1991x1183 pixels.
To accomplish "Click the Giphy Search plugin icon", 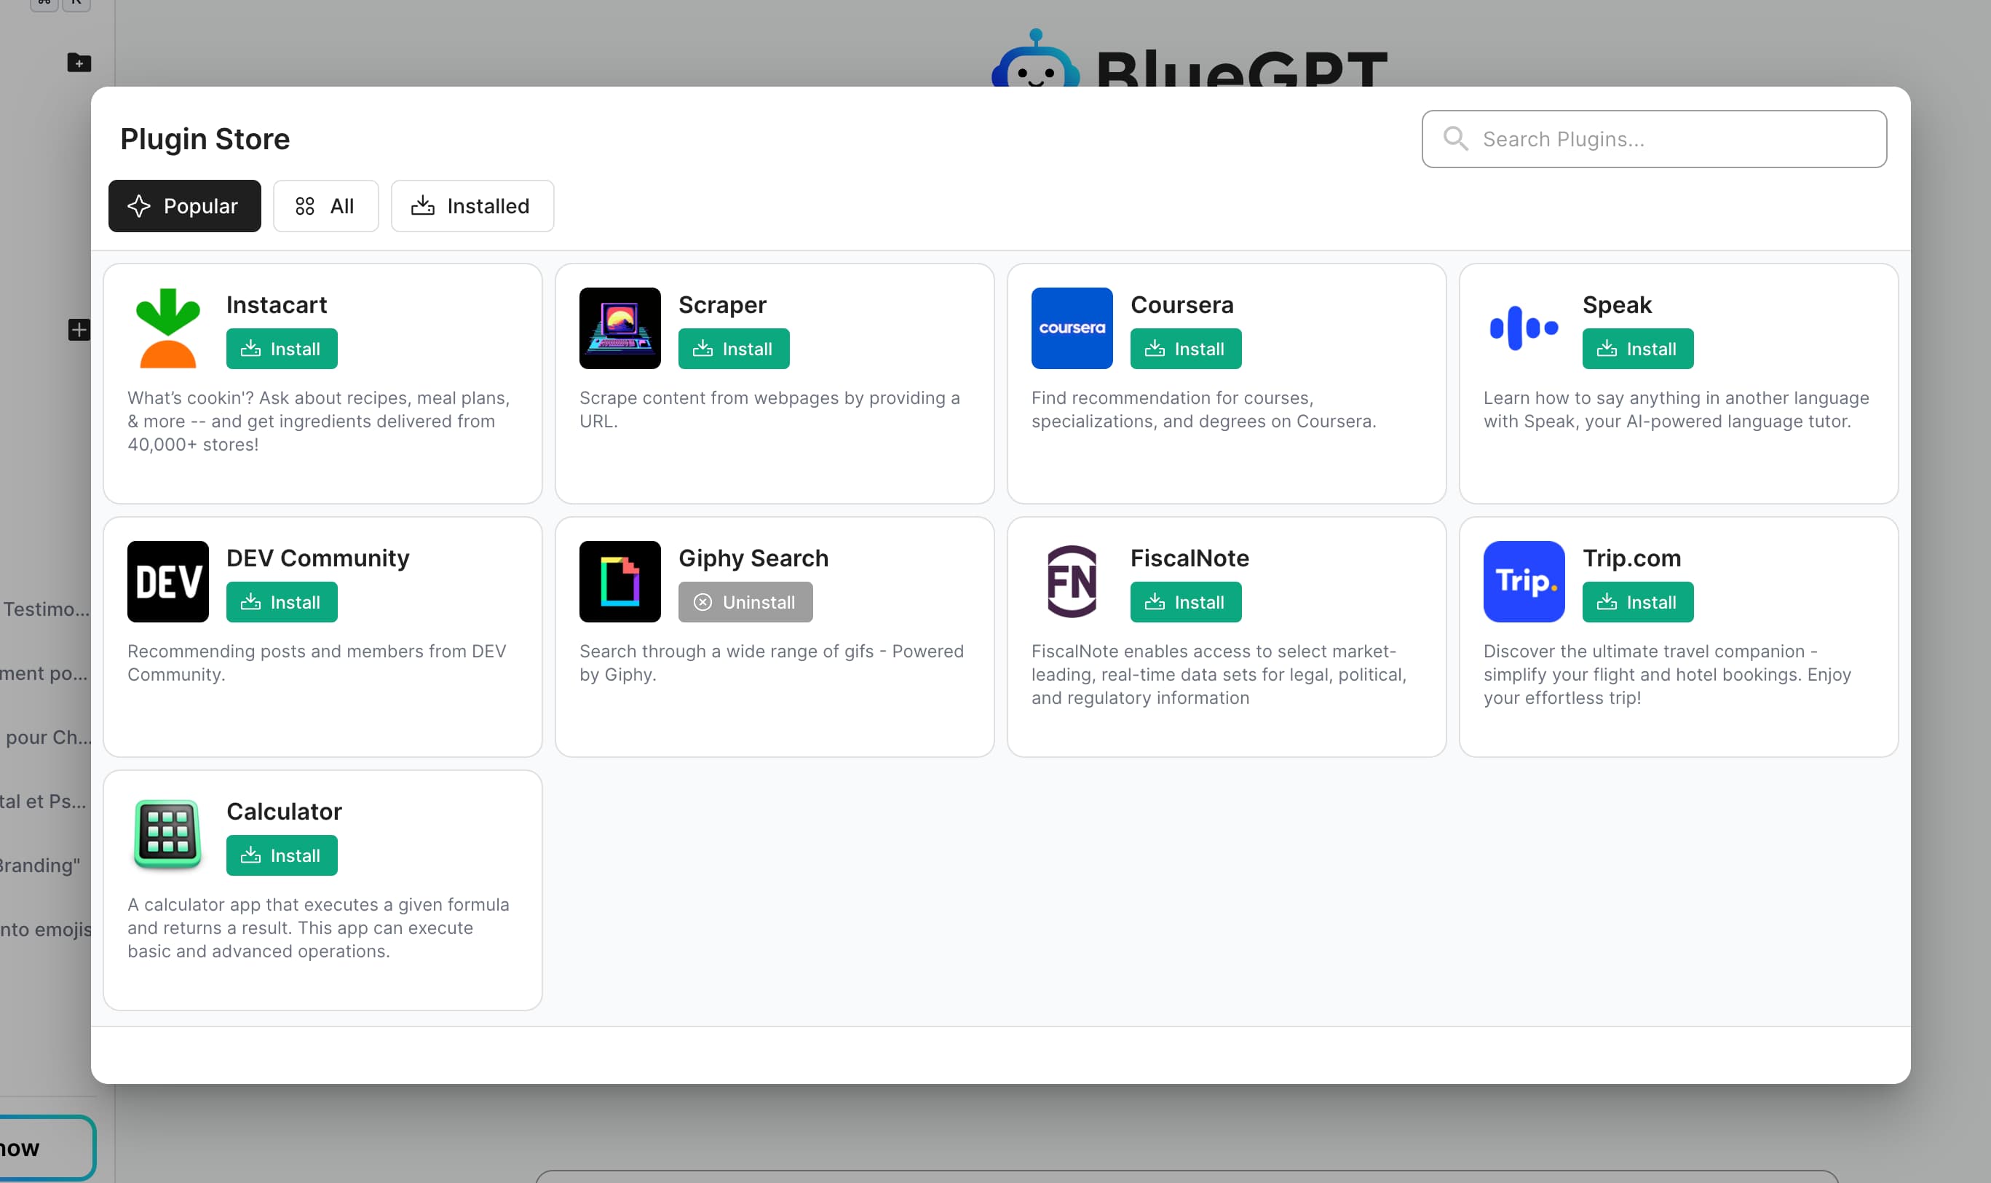I will pyautogui.click(x=620, y=581).
